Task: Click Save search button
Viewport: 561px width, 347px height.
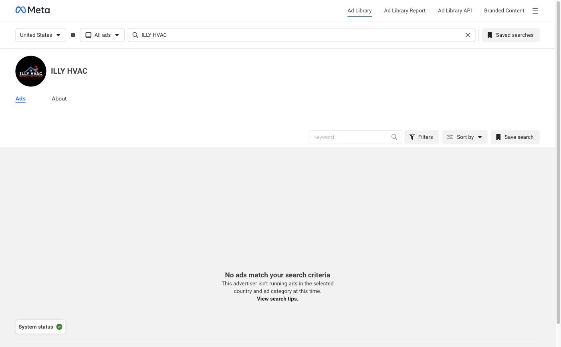Action: coord(515,137)
